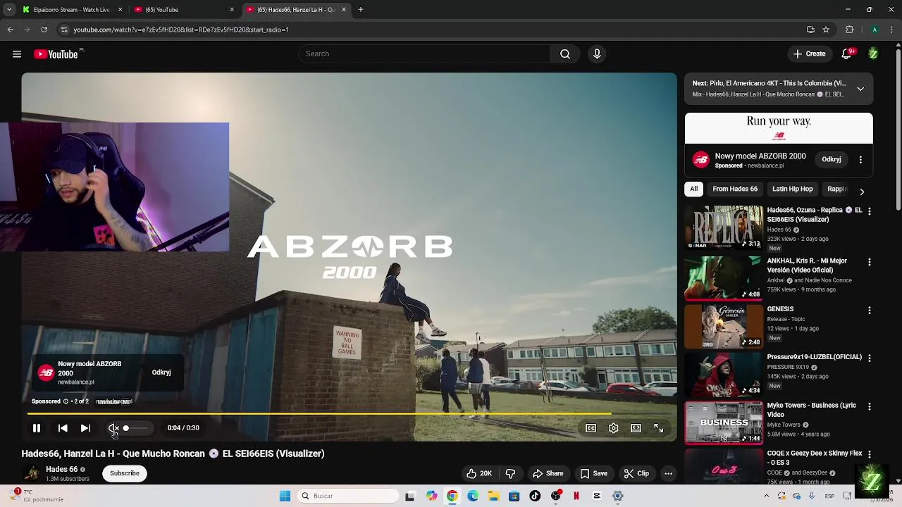902x507 pixels.
Task: Click the Create button
Action: (x=809, y=54)
